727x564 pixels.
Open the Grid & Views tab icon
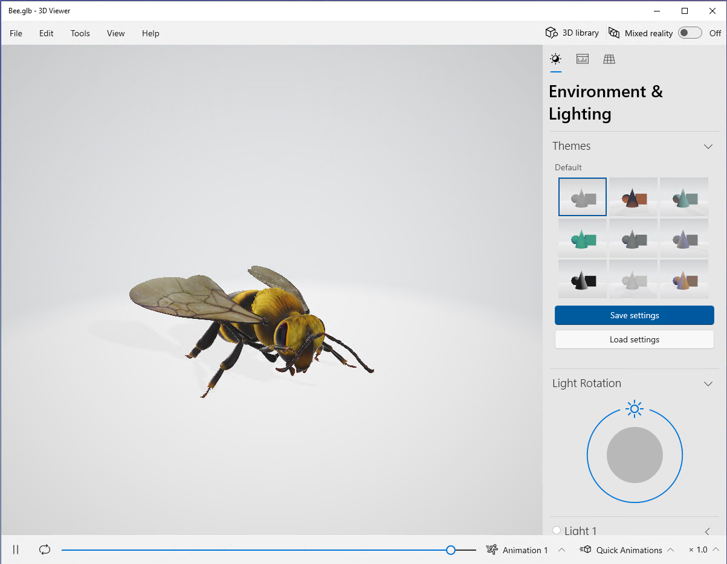tap(609, 59)
